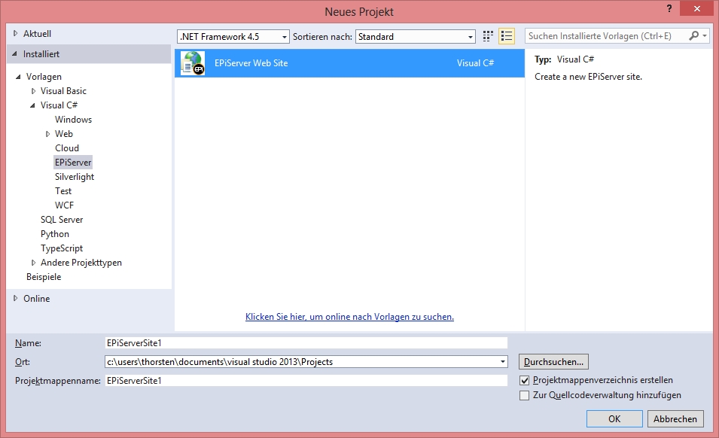Select the Silverlight template category

[74, 177]
